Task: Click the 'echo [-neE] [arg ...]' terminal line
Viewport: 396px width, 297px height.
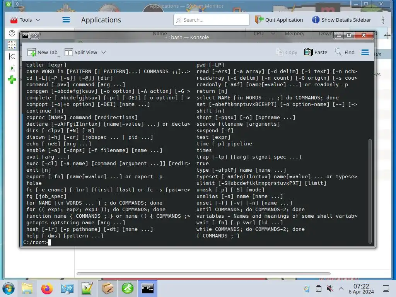Action: coord(59,144)
